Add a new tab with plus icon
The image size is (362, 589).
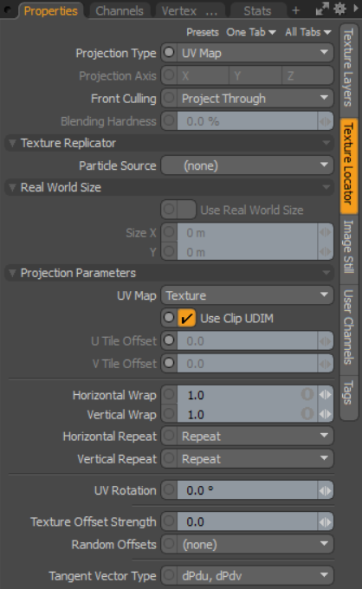click(x=296, y=10)
